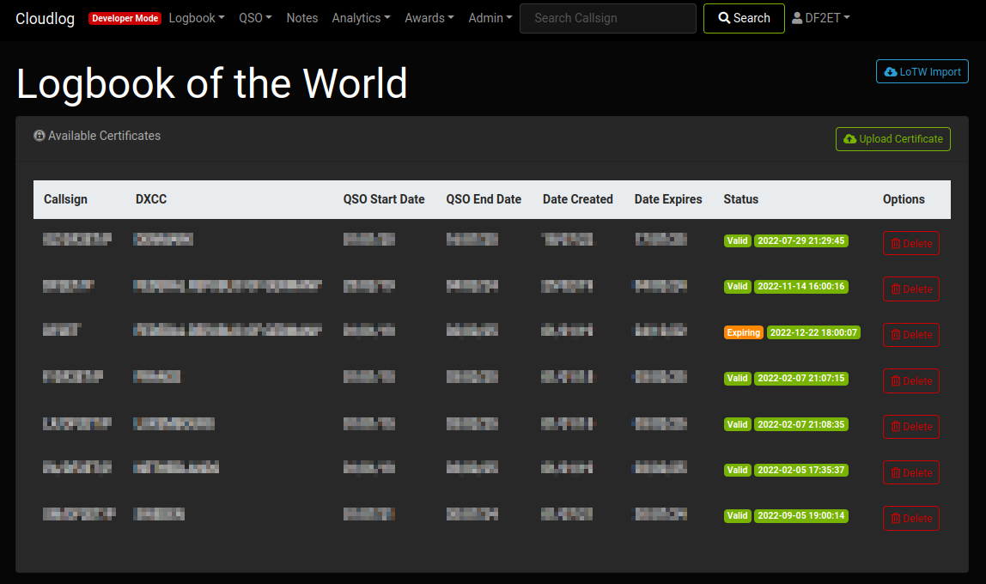Focus the Search Callsign input field
The image size is (986, 584).
pos(607,18)
